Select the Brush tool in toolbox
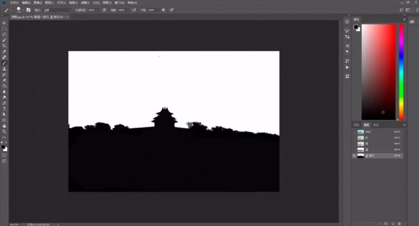Image resolution: width=419 pixels, height=226 pixels. point(4,63)
